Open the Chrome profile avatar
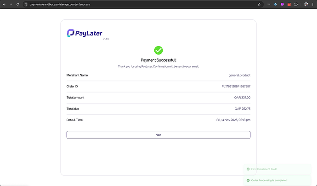 306,4
